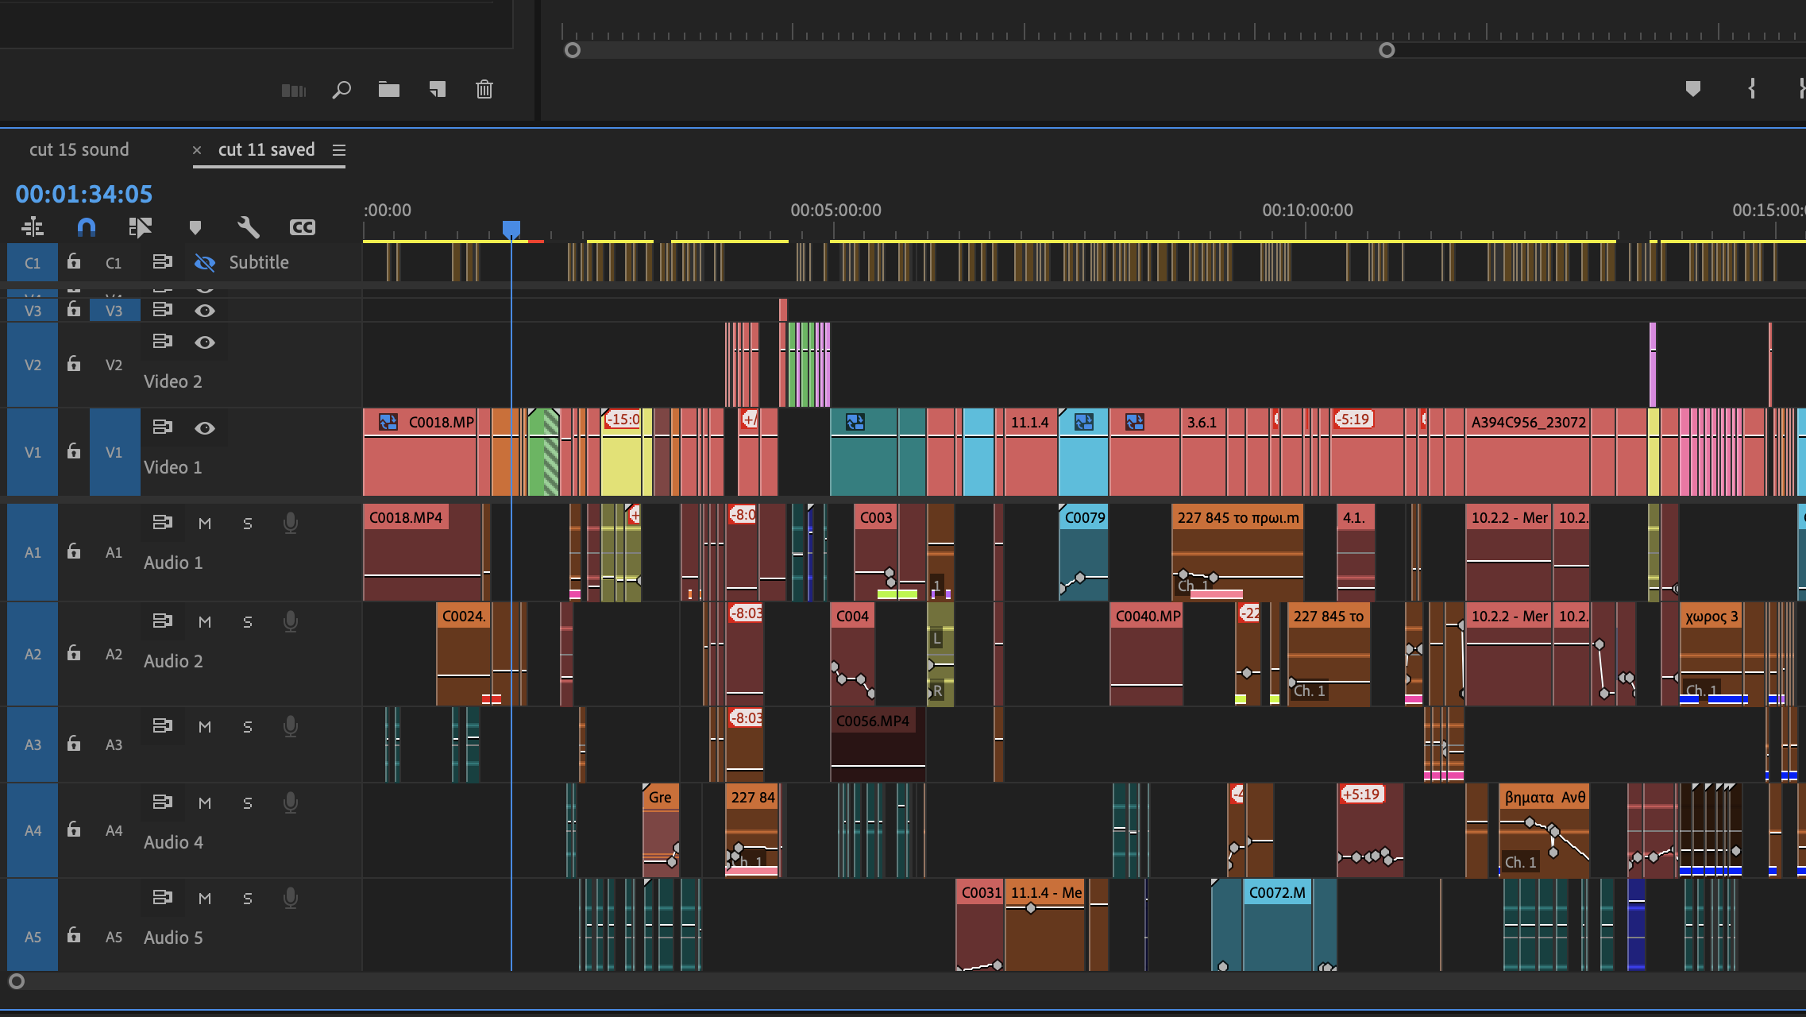Click the search icon in project panel
This screenshot has height=1017, width=1806.
pyautogui.click(x=342, y=90)
